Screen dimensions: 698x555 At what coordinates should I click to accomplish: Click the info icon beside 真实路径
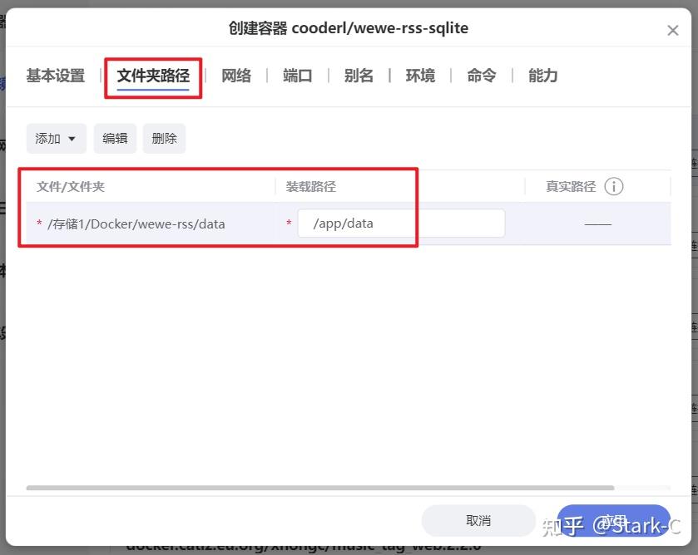pos(614,186)
